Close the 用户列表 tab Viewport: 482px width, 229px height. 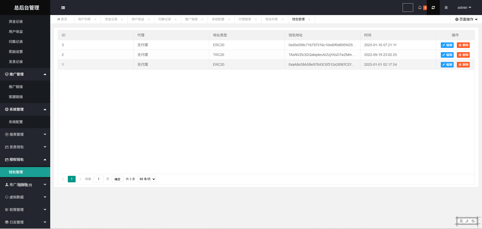point(95,19)
